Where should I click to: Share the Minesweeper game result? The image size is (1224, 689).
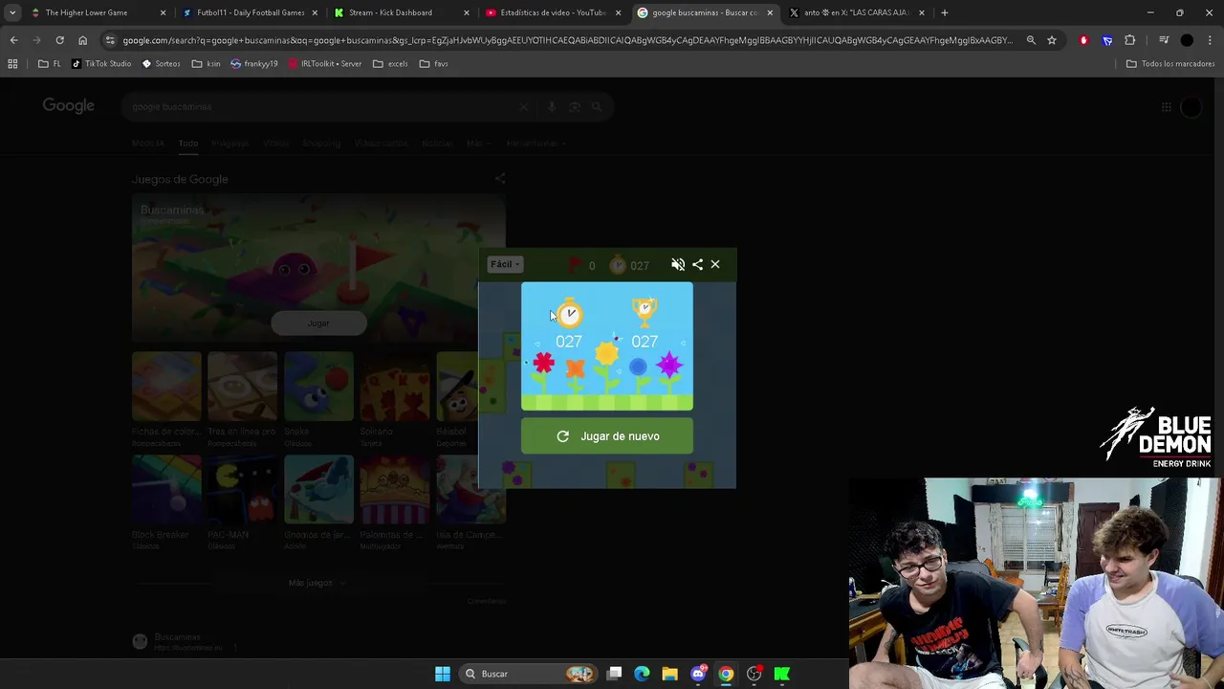click(697, 265)
